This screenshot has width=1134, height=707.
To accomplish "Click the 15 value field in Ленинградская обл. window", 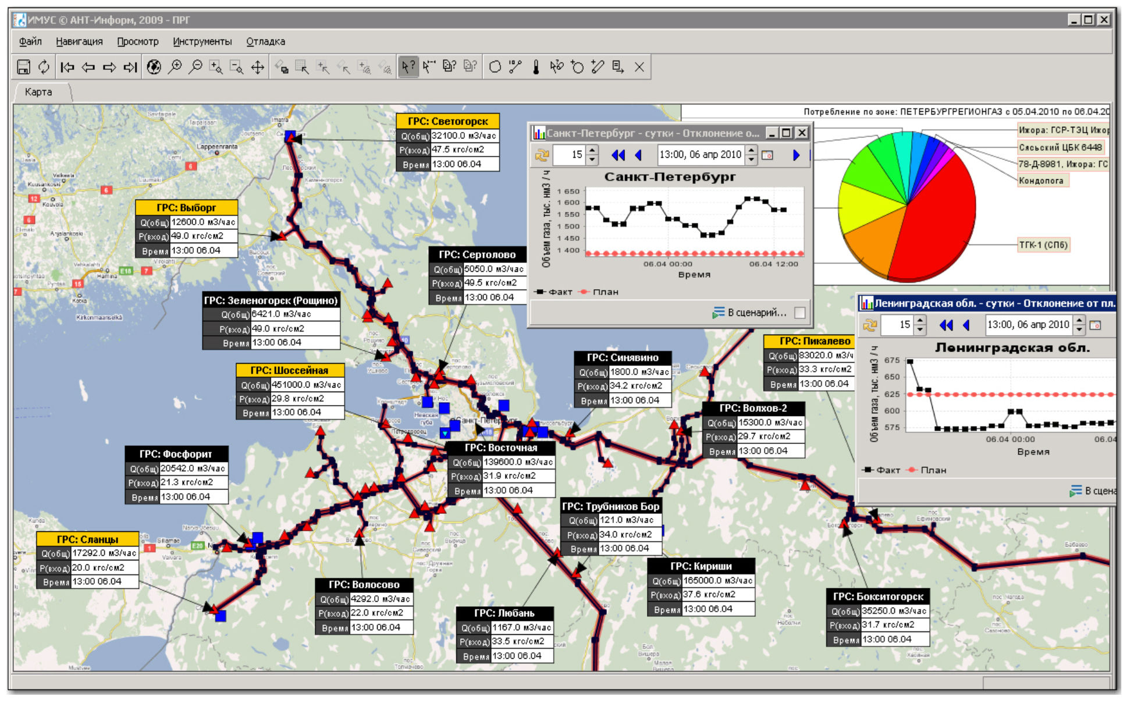I will point(897,325).
